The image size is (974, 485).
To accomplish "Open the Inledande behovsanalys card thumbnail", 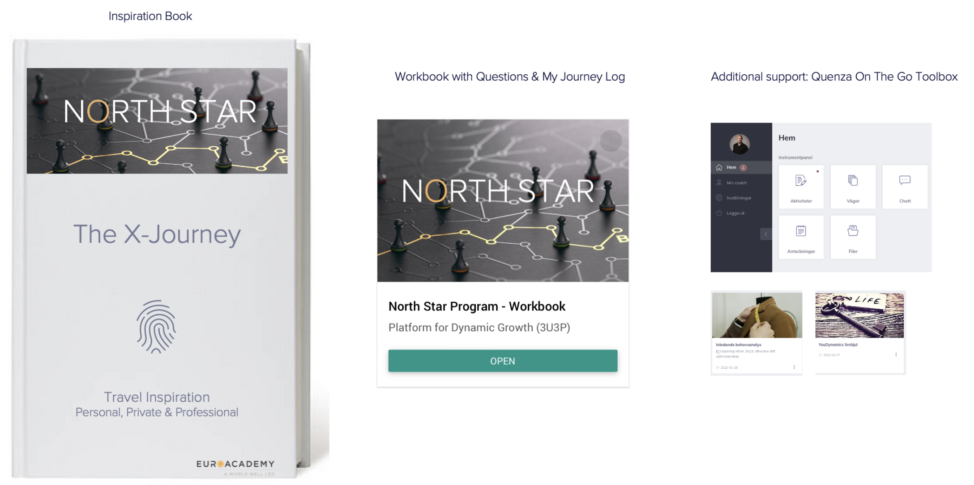I will click(x=757, y=315).
